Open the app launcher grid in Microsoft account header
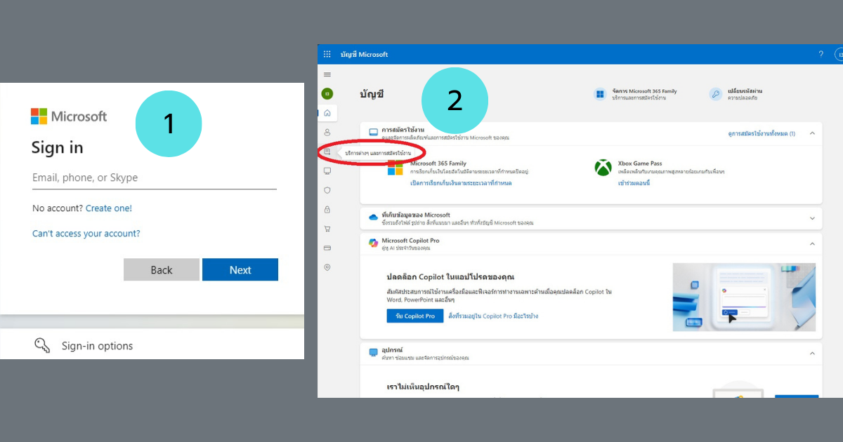This screenshot has width=843, height=442. click(x=327, y=54)
